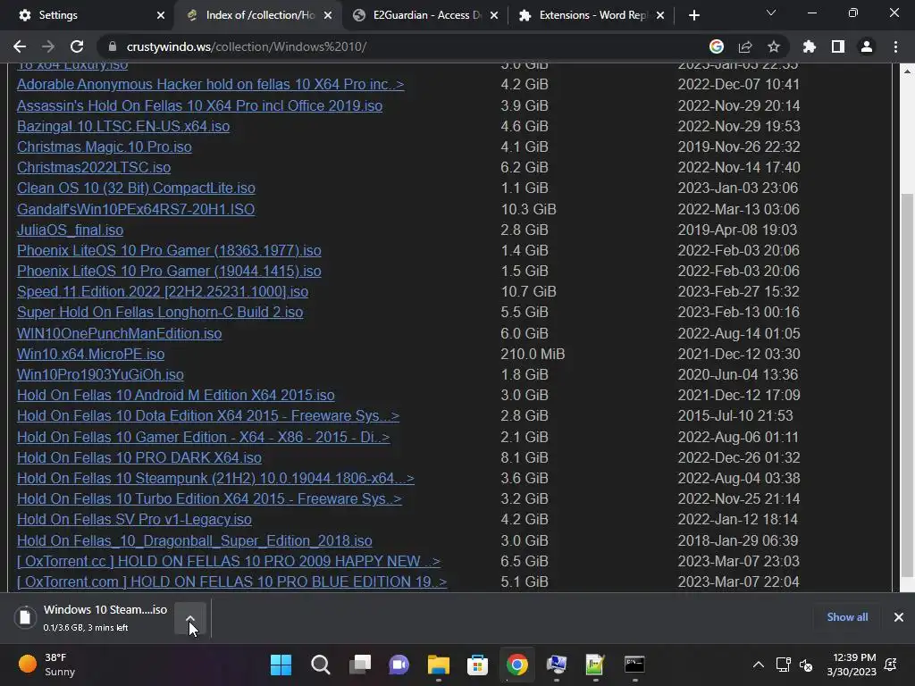This screenshot has width=915, height=686.
Task: Open Windows Start menu
Action: pos(281,665)
